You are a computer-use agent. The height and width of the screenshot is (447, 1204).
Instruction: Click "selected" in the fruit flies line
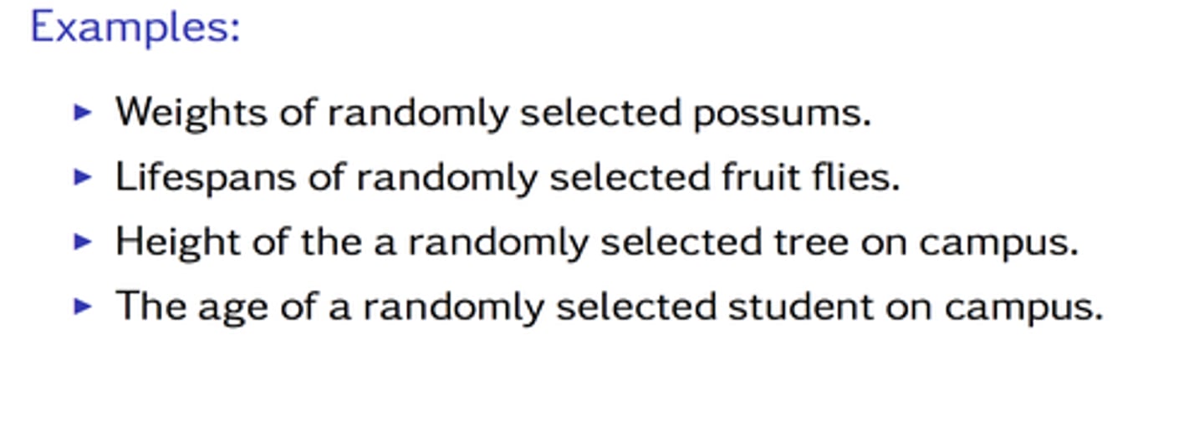(x=625, y=177)
